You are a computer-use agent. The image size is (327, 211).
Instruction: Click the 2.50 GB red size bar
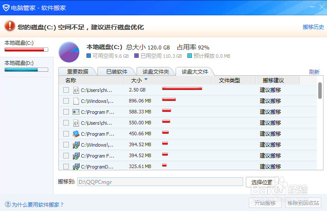pyautogui.click(x=182, y=88)
